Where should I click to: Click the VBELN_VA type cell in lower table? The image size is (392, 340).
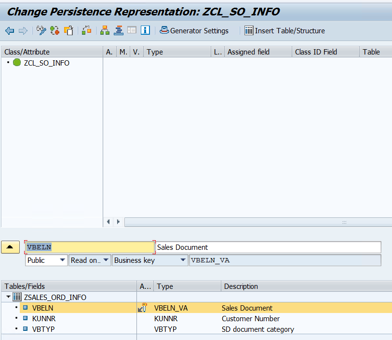(x=171, y=308)
